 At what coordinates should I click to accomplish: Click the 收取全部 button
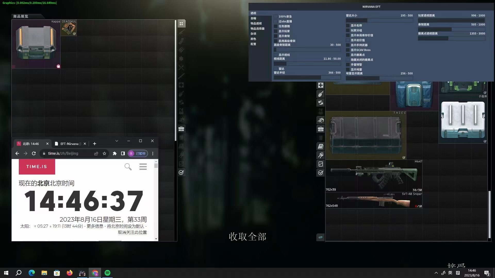pyautogui.click(x=247, y=237)
